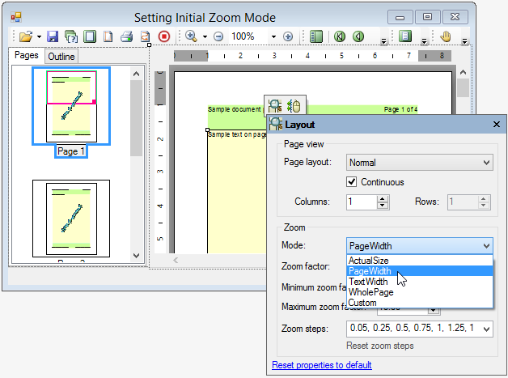Select the Hand pan tool
This screenshot has width=508, height=378.
pyautogui.click(x=446, y=36)
